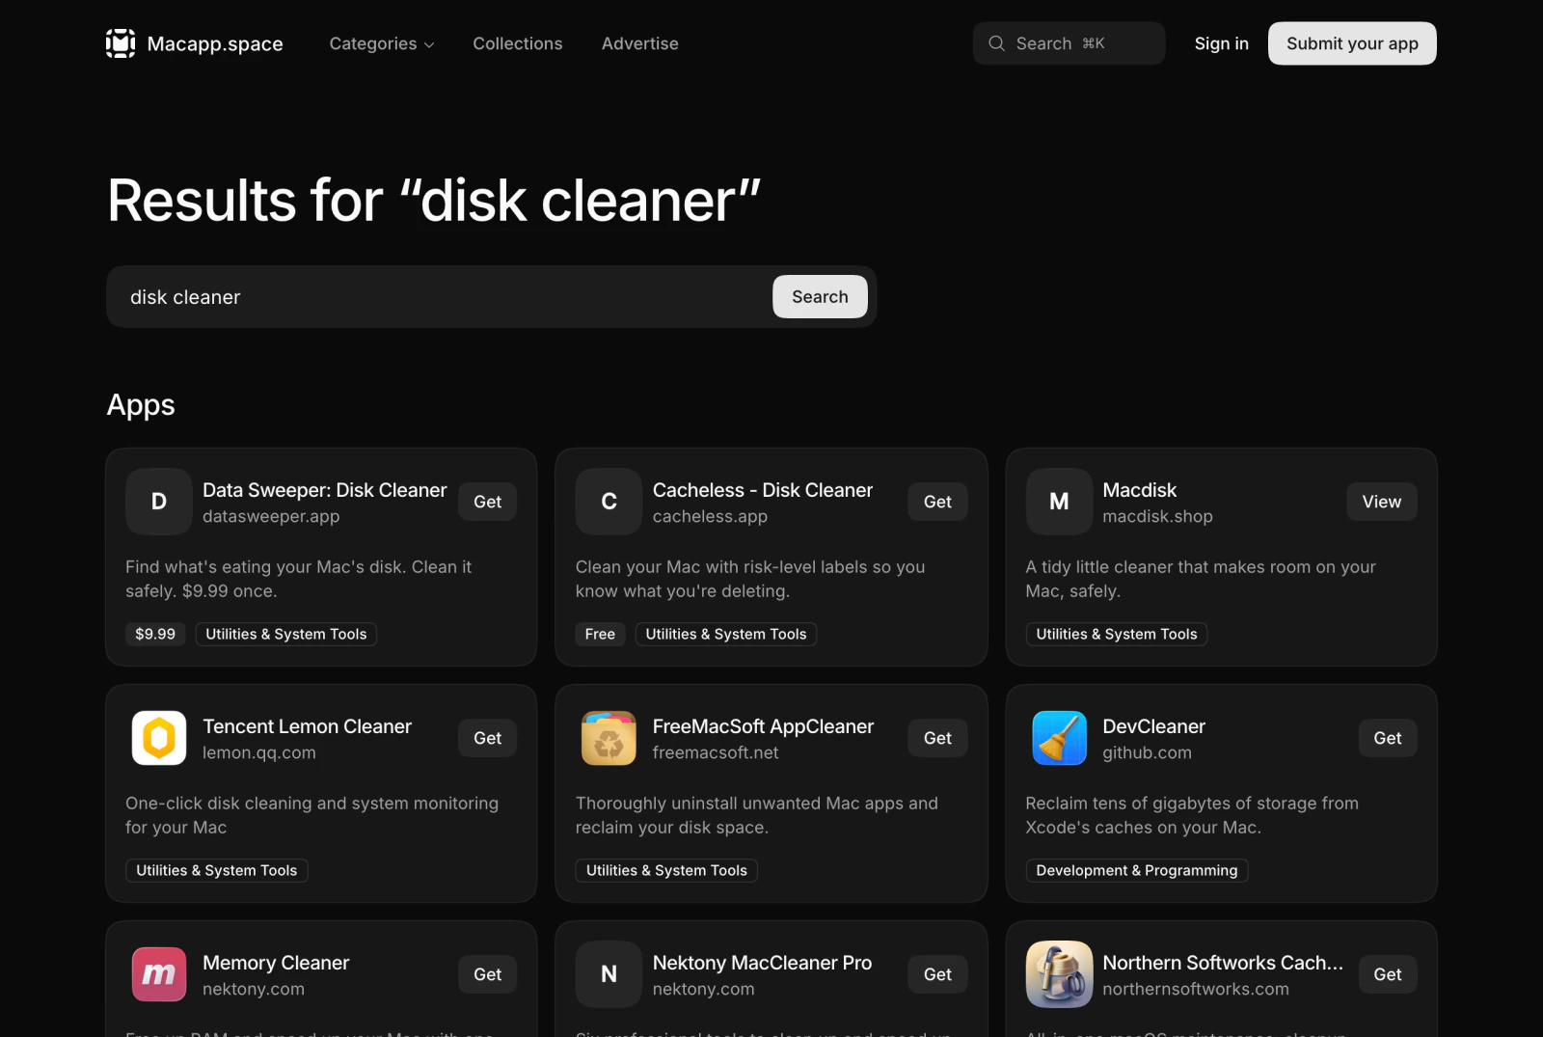Select Development & Programming tag
Image resolution: width=1543 pixels, height=1037 pixels.
[1137, 870]
